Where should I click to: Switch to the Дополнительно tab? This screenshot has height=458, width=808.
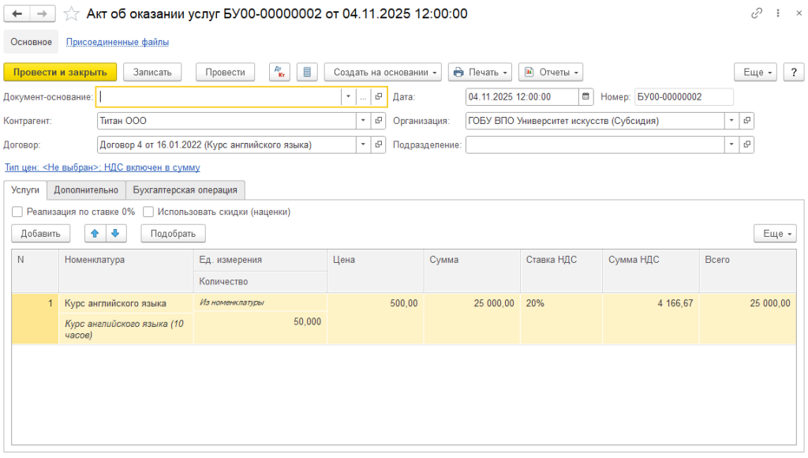click(86, 190)
